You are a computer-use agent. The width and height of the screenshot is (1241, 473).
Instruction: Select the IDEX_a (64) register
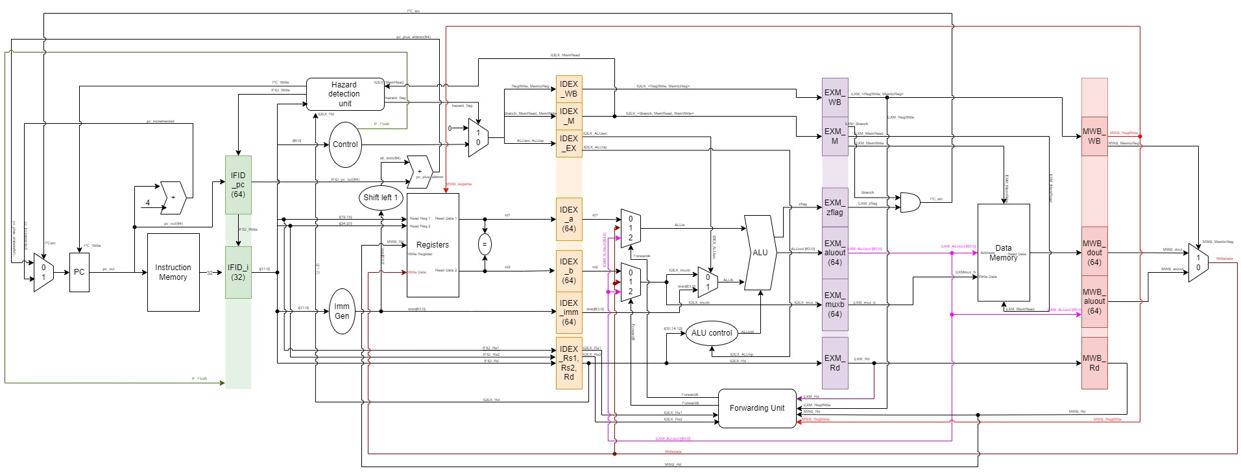point(569,219)
